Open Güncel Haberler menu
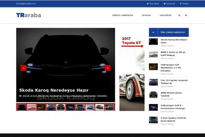This screenshot has width=205, height=137. [x=123, y=15]
